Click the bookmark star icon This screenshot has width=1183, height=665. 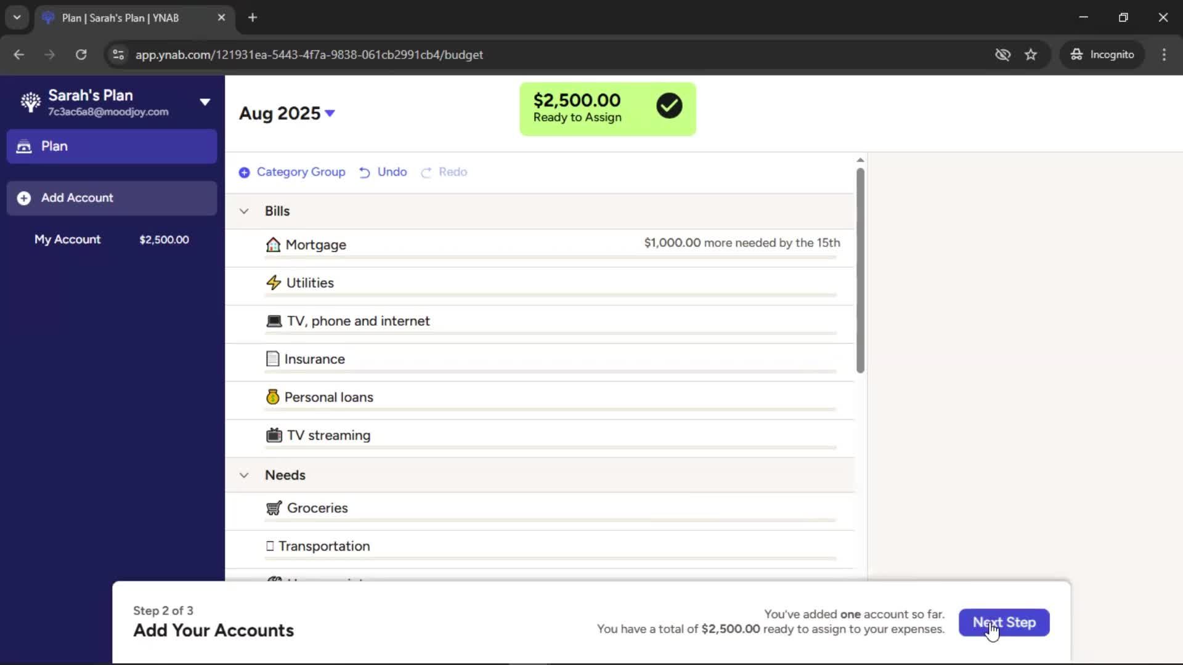[x=1031, y=55]
